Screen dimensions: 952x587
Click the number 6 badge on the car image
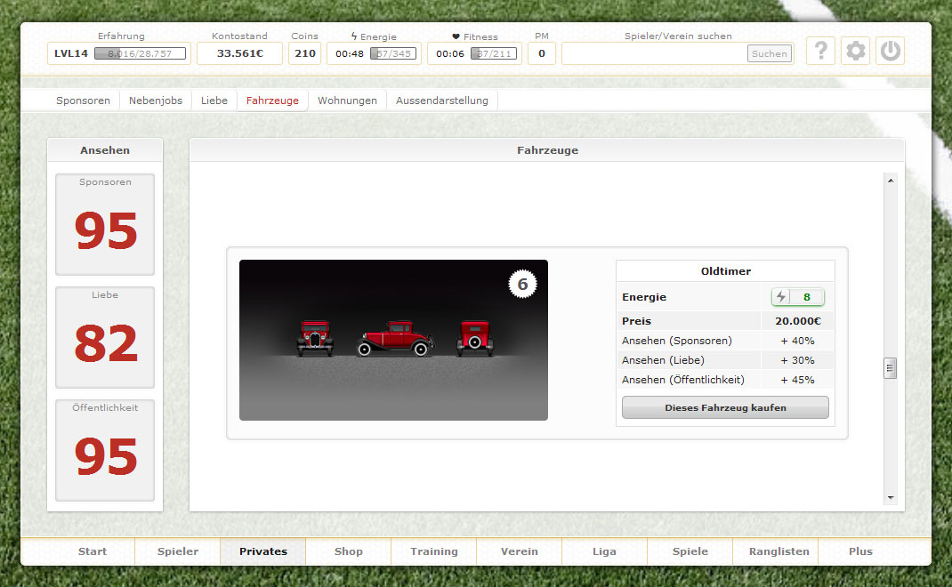click(x=522, y=284)
